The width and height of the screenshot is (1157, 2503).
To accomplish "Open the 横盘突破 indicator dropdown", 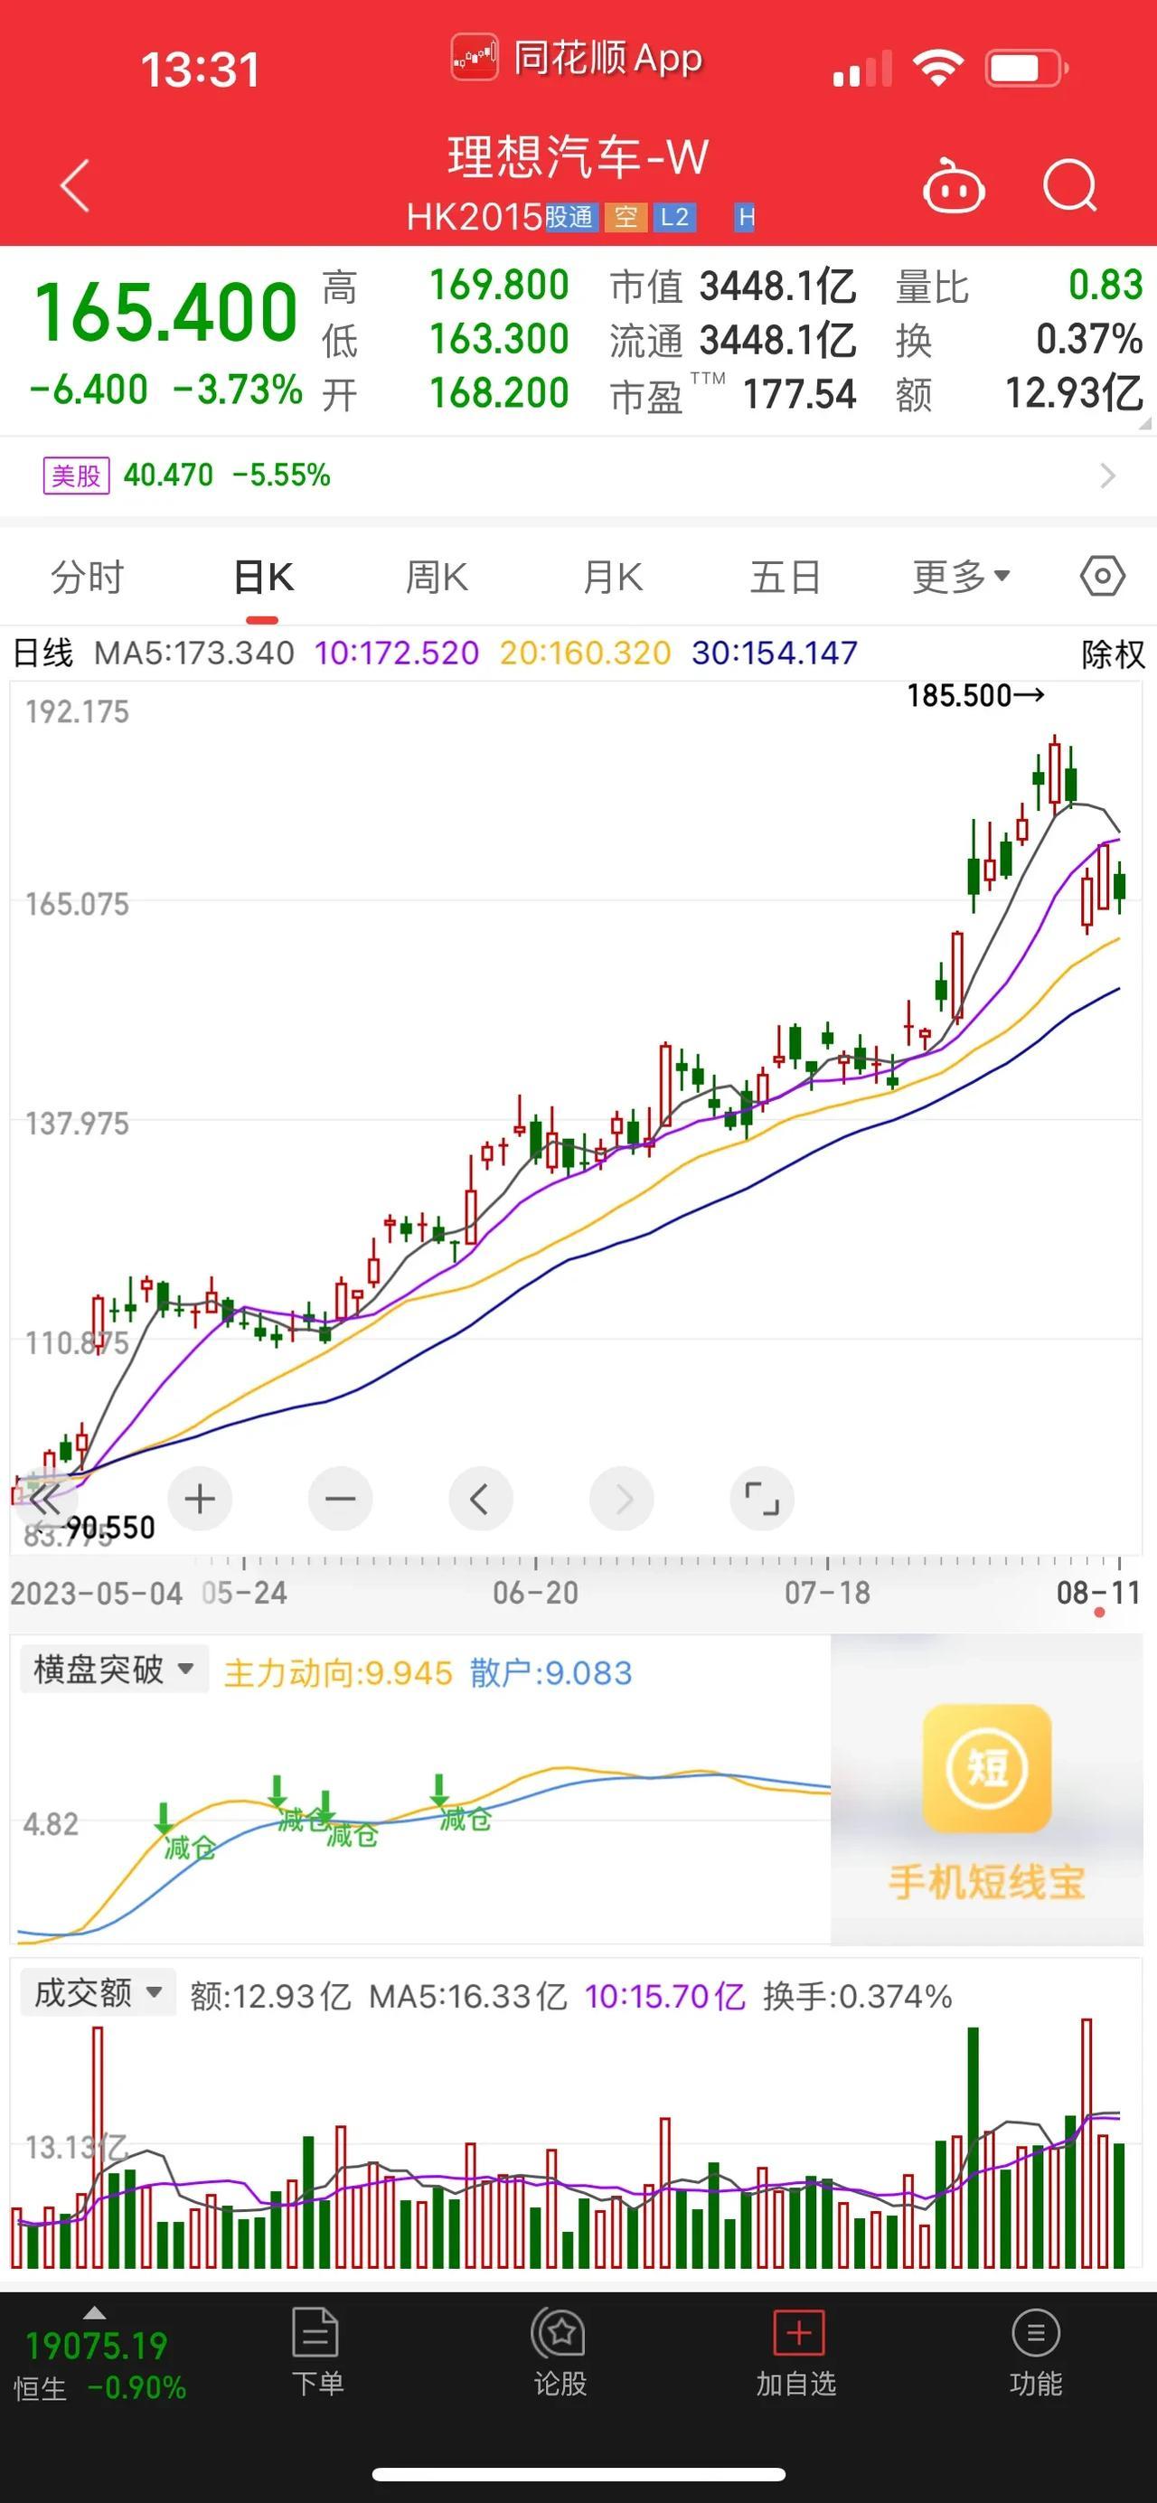I will point(114,1670).
